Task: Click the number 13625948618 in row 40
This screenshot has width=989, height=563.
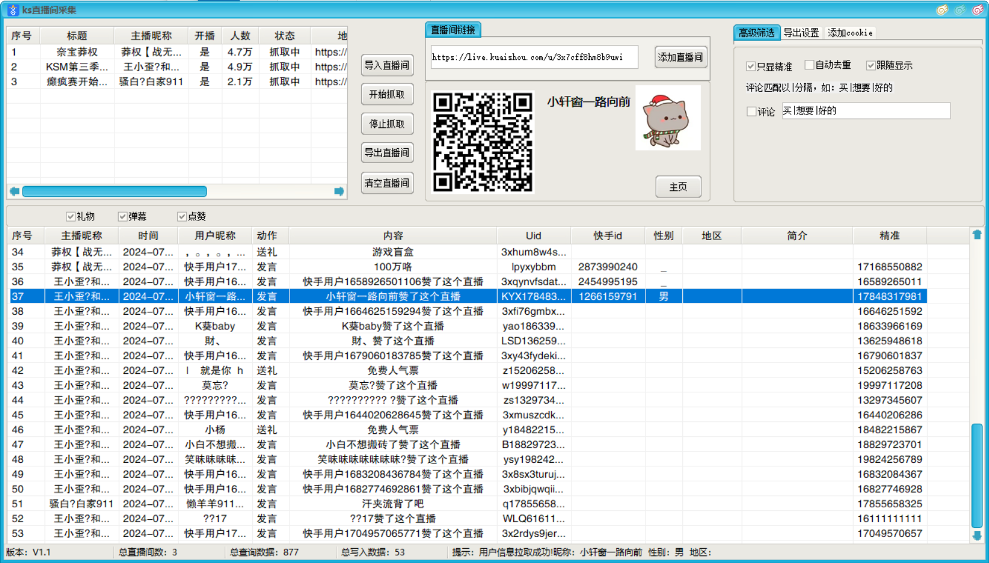Action: click(x=889, y=341)
